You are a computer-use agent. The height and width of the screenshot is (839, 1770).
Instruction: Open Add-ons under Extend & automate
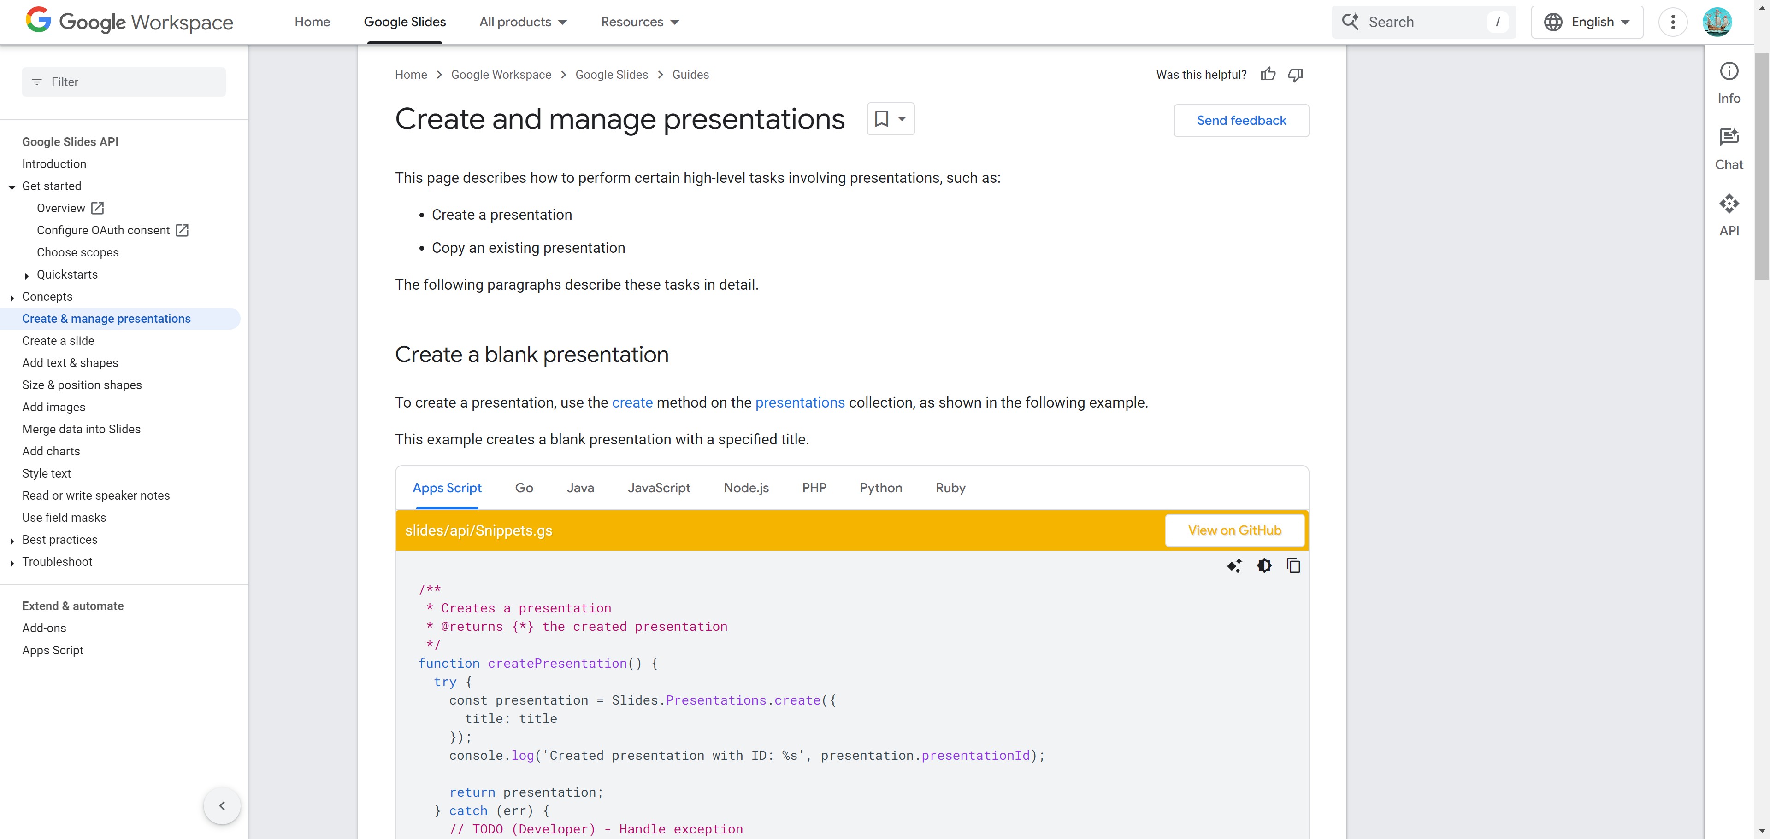click(44, 628)
